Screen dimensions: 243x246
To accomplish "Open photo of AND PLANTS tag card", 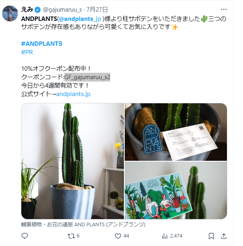I will point(176,132).
